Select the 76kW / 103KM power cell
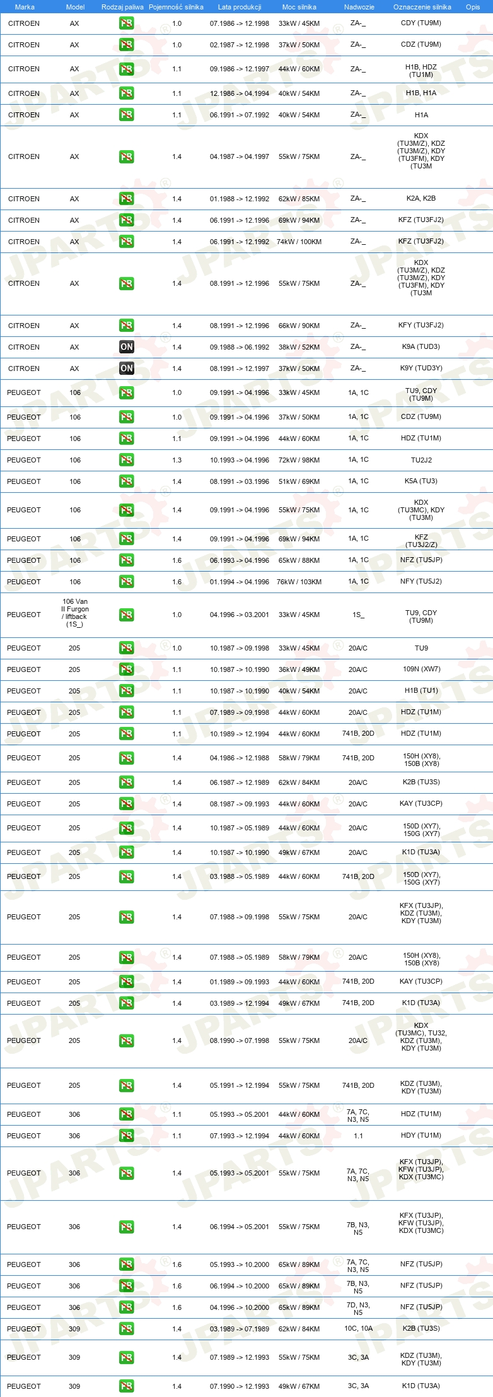Image resolution: width=493 pixels, height=1397 pixels. (299, 582)
